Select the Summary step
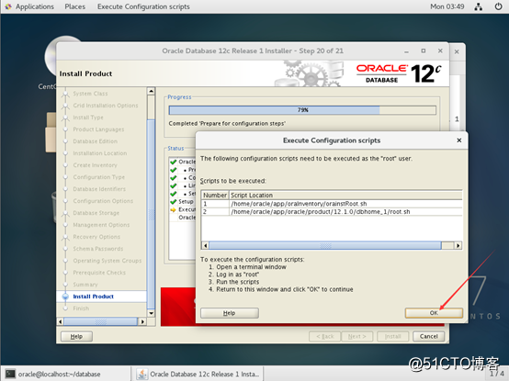509x381 pixels. coord(85,285)
